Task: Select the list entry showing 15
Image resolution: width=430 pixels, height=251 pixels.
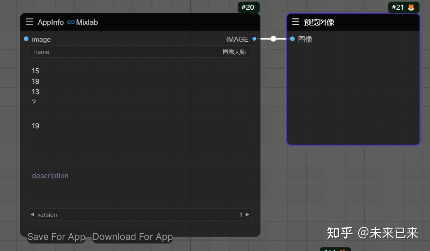Action: 35,71
